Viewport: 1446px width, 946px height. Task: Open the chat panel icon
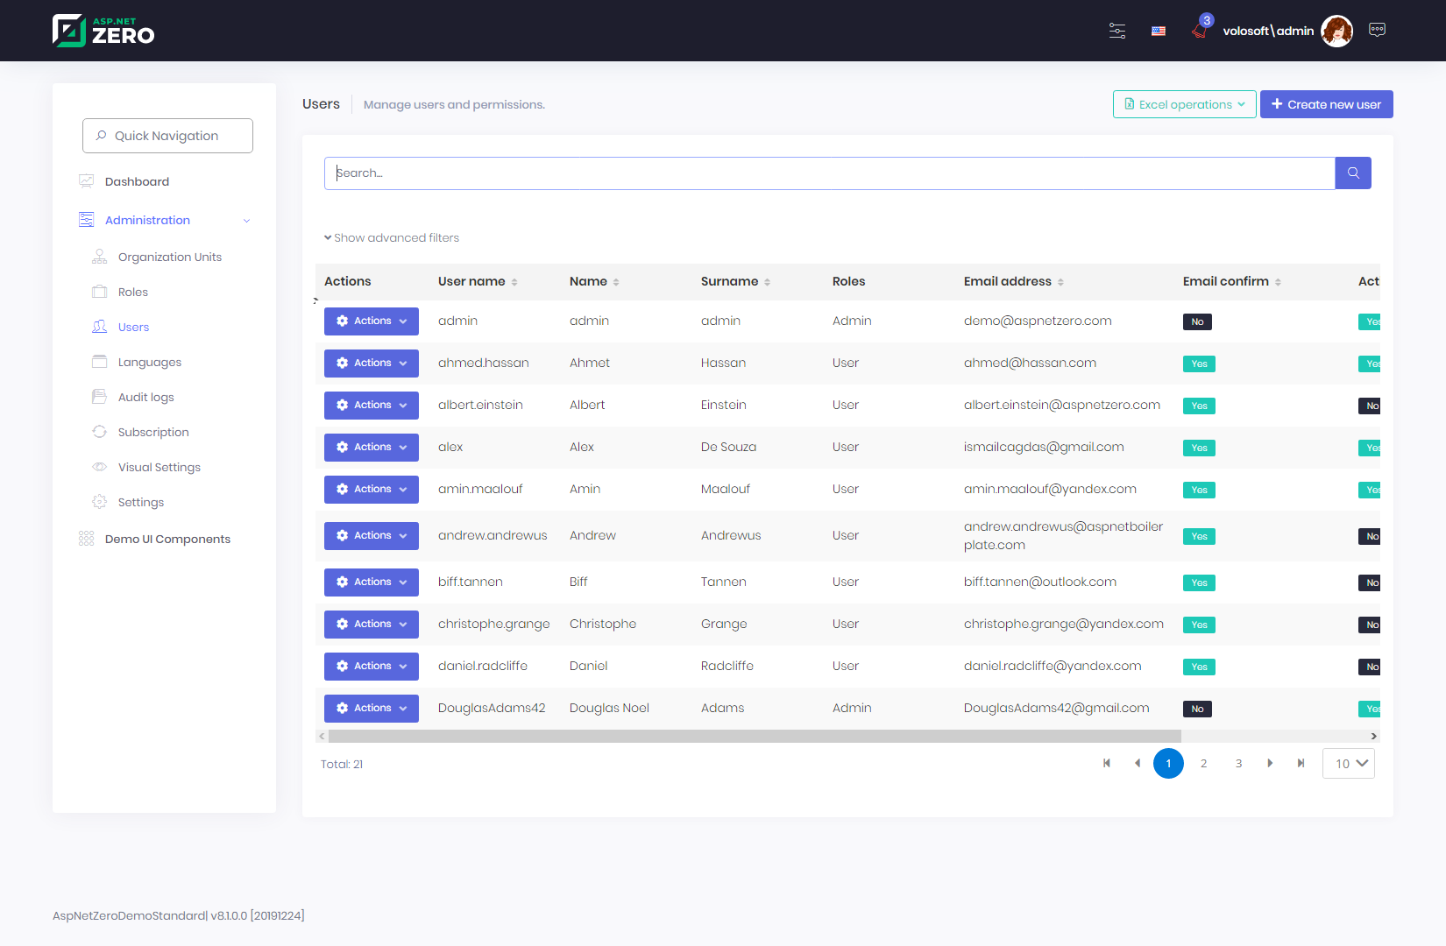(x=1378, y=30)
